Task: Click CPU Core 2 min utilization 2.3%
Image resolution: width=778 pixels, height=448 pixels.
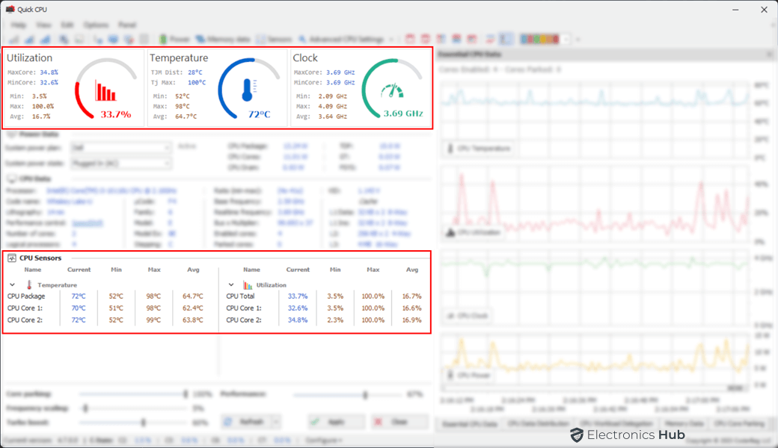Action: tap(335, 320)
